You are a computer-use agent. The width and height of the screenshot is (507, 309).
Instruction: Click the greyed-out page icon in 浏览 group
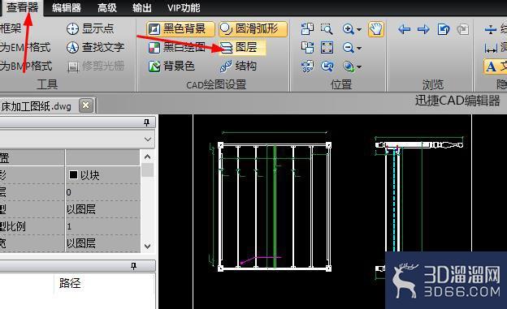coord(462,29)
